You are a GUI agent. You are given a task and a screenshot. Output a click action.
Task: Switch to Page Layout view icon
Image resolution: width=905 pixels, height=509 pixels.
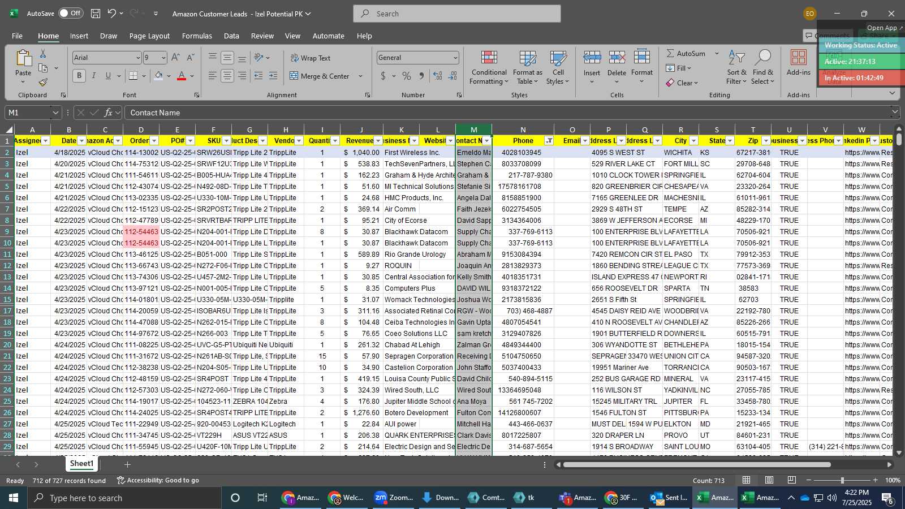(x=769, y=480)
